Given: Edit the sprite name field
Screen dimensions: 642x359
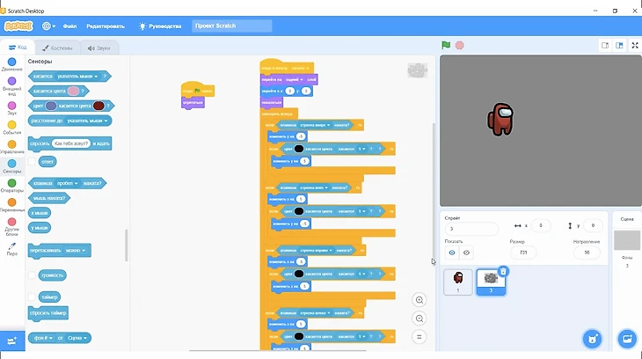Looking at the screenshot, I should tap(471, 229).
